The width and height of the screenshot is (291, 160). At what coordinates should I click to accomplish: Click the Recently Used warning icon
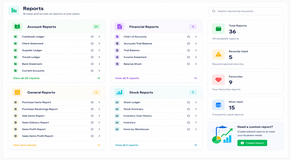(219, 54)
